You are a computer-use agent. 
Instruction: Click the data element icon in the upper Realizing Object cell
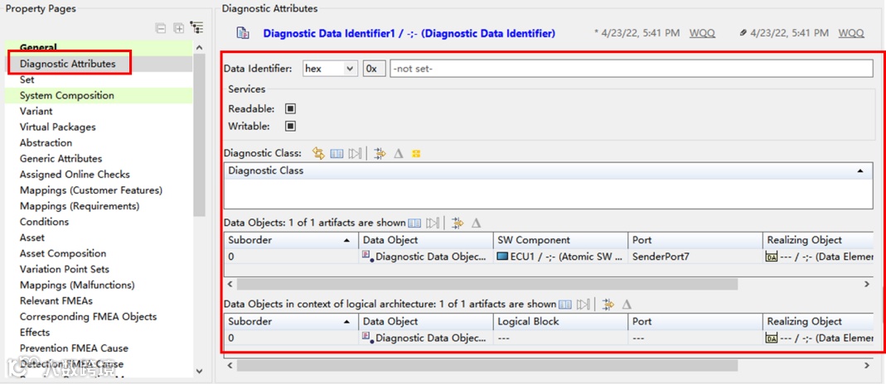(772, 257)
